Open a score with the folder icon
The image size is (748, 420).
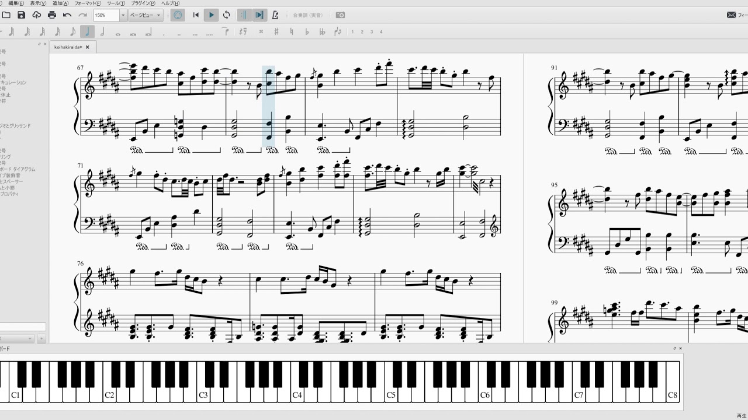(6, 15)
